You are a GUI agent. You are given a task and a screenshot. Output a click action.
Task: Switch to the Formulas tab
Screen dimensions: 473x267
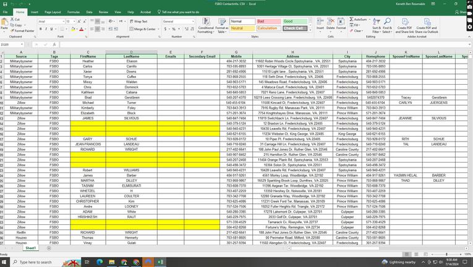(74, 12)
